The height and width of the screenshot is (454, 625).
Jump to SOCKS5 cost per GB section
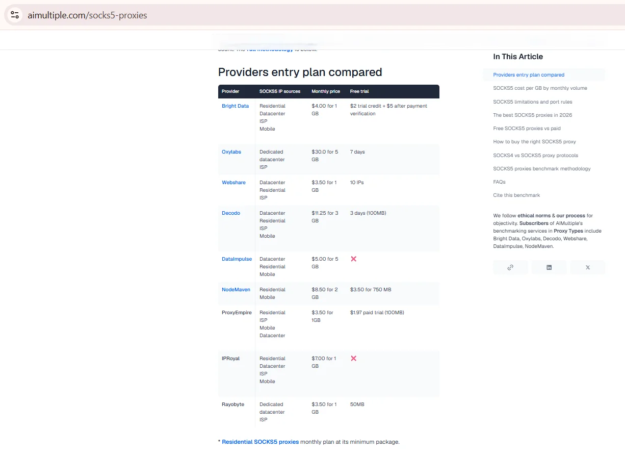[x=540, y=88]
